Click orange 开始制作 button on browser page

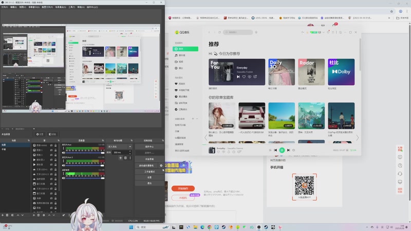[183, 188]
